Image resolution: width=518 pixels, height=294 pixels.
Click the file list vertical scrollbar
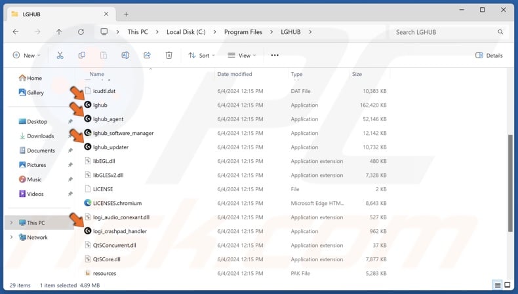[x=510, y=183]
